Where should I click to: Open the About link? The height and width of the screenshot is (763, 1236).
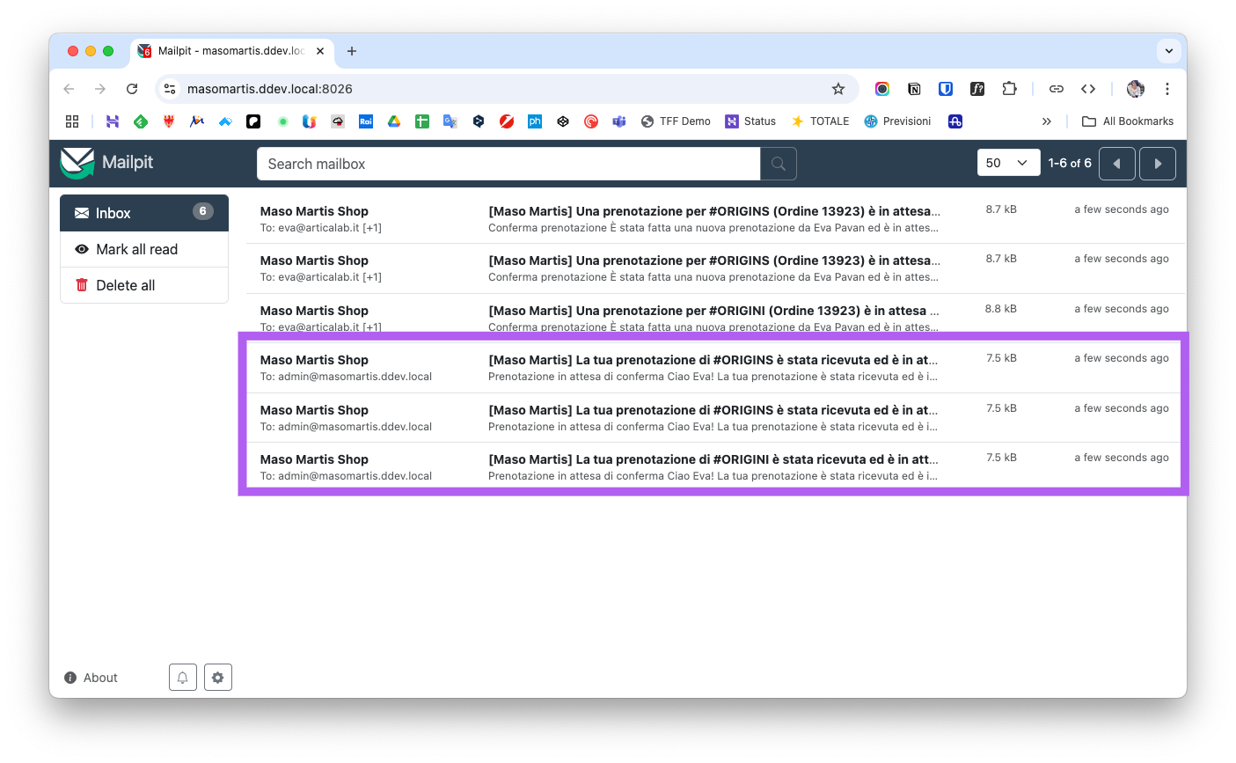[91, 678]
